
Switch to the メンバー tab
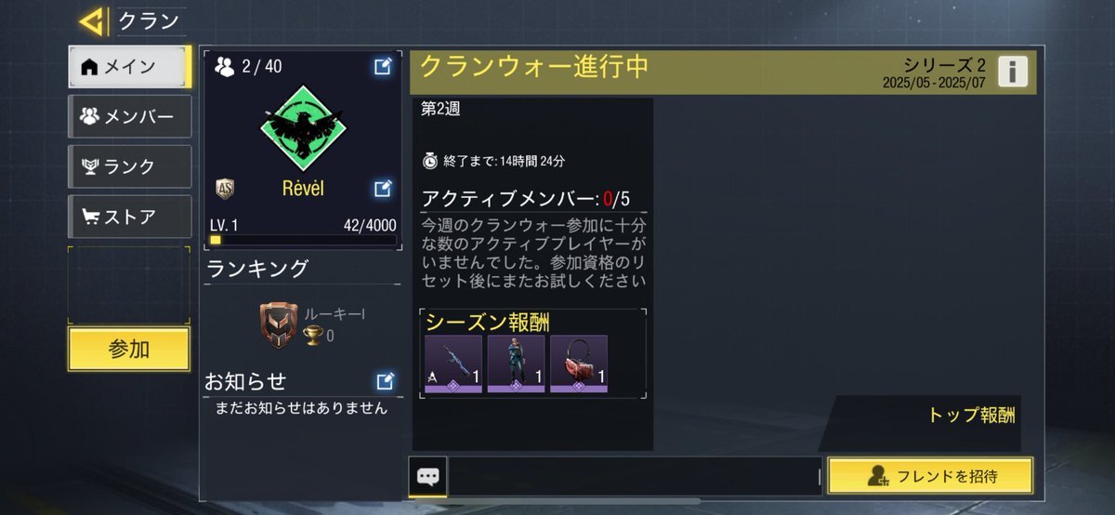129,117
